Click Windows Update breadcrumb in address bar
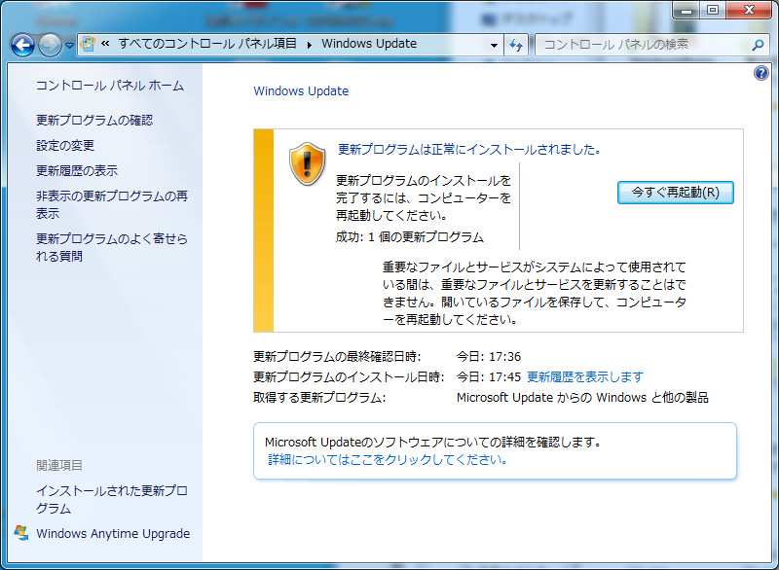Image resolution: width=779 pixels, height=570 pixels. [369, 44]
